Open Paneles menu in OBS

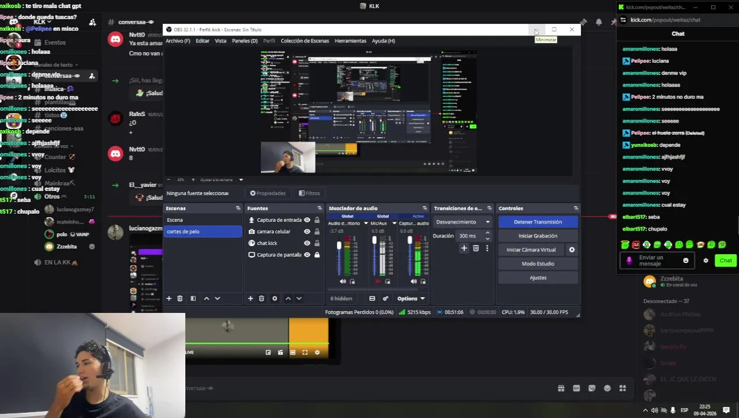coord(245,41)
